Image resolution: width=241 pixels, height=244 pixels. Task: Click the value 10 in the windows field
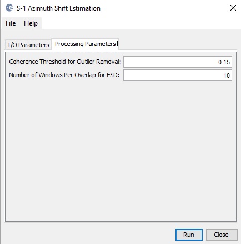[x=227, y=75]
